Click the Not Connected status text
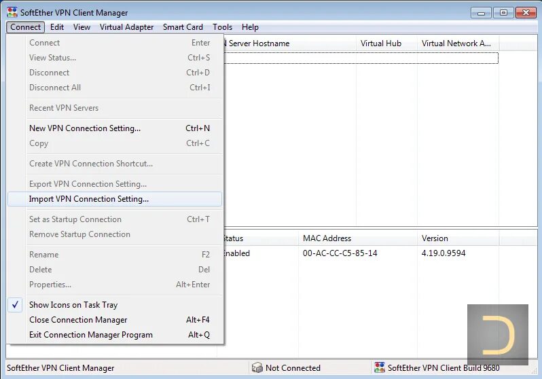542x379 pixels. click(x=293, y=368)
